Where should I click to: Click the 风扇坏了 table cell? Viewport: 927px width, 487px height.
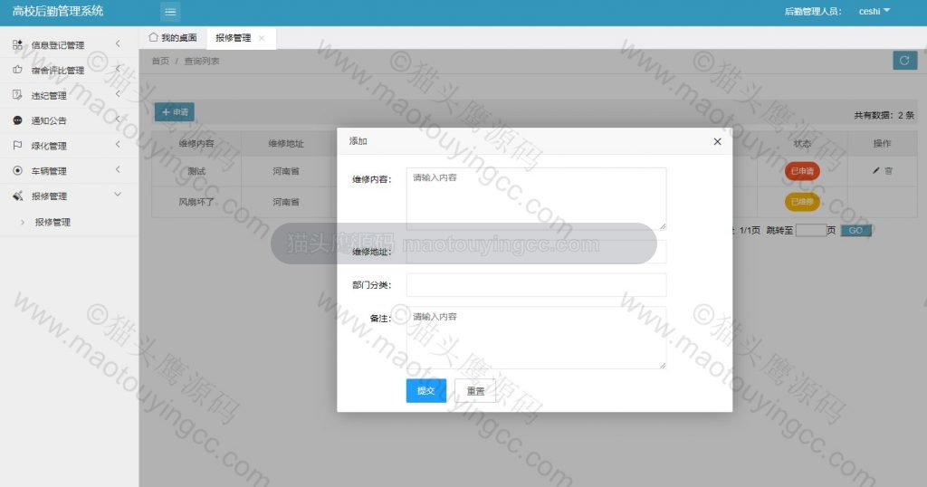pos(196,202)
